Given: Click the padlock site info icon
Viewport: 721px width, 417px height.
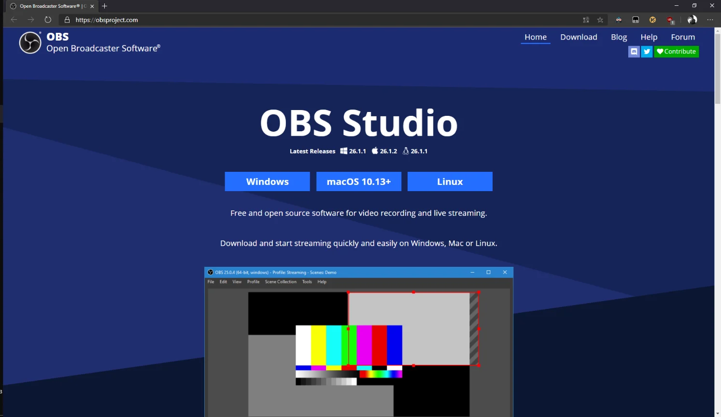Looking at the screenshot, I should pyautogui.click(x=67, y=20).
